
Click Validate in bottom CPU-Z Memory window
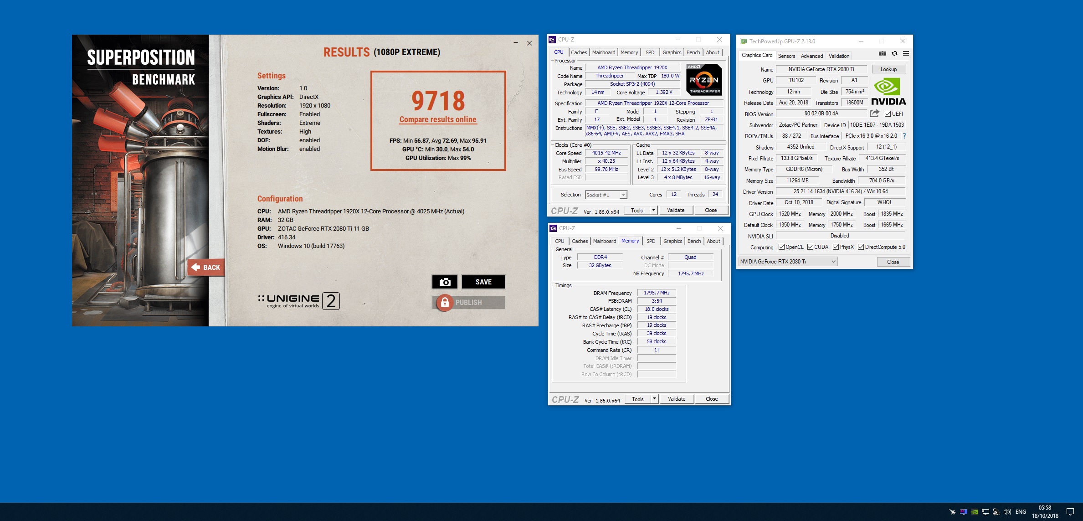coord(677,399)
